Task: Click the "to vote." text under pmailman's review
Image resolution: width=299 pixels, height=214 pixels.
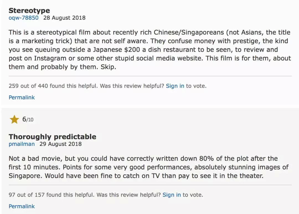Action: point(193,195)
